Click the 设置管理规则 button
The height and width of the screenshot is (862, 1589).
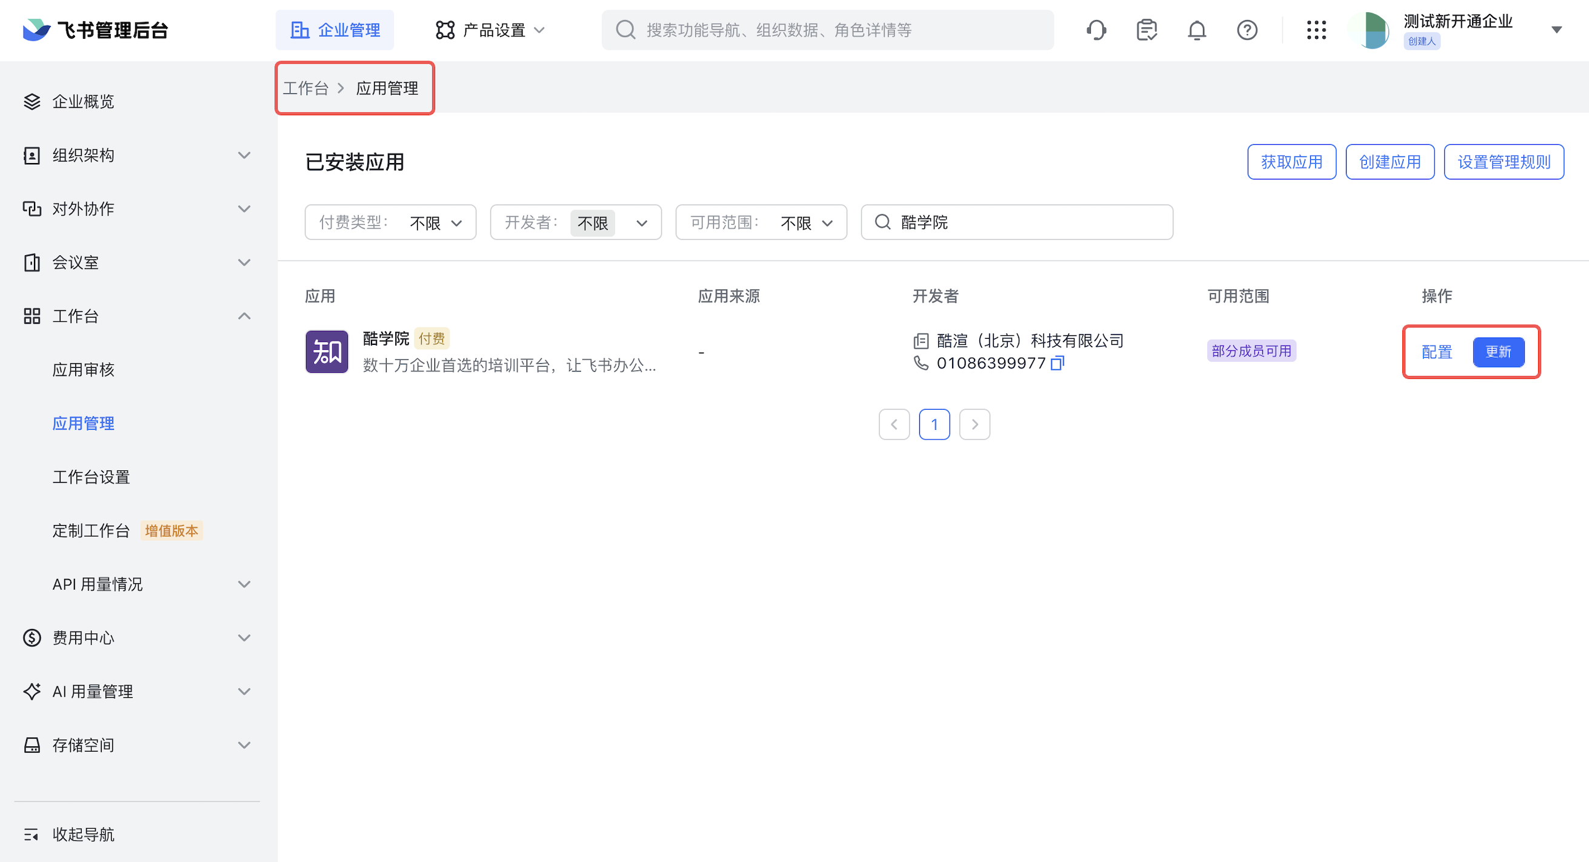(1504, 162)
